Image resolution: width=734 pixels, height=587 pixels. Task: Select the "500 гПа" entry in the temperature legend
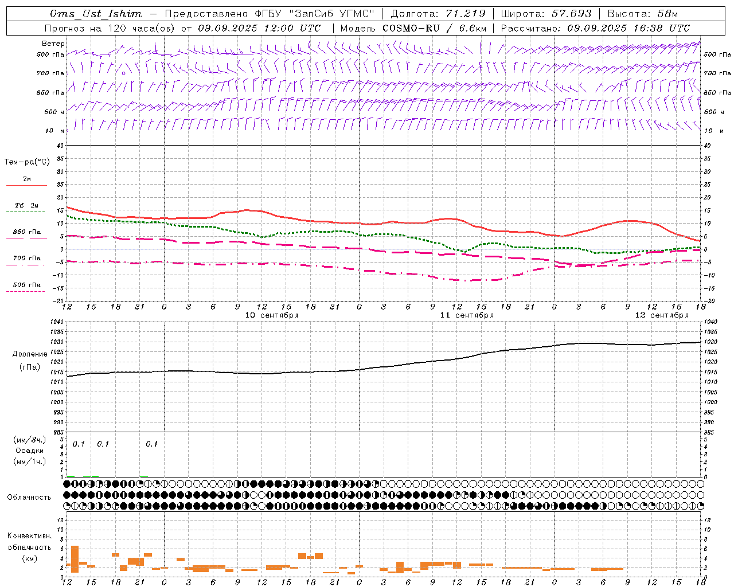(27, 285)
